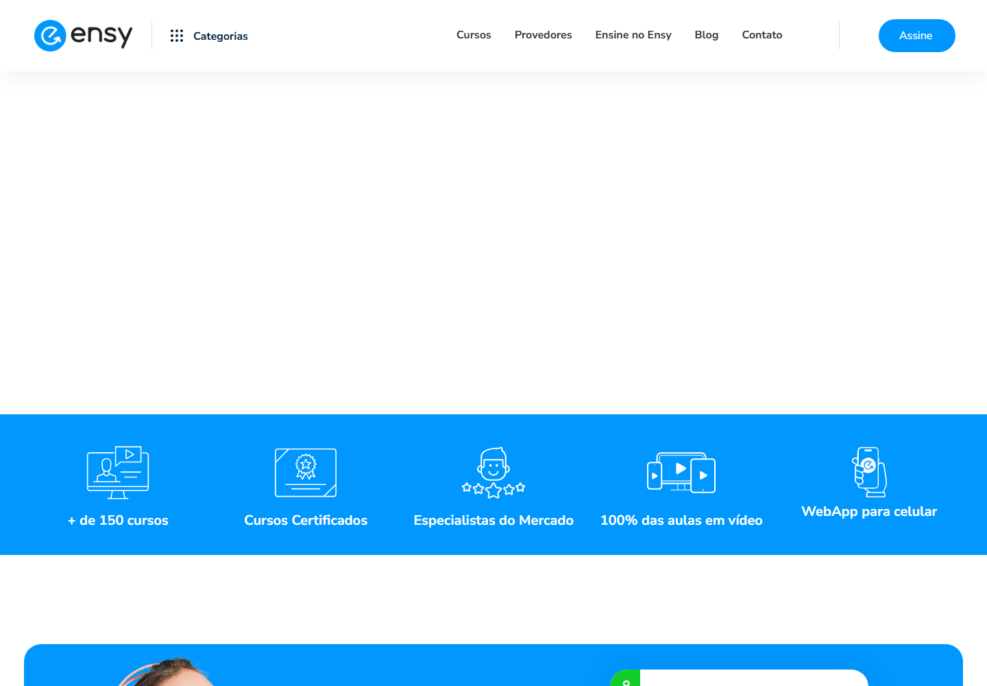This screenshot has height=686, width=987.
Task: Select '100% das aulas em vídeo' label
Action: pos(681,521)
